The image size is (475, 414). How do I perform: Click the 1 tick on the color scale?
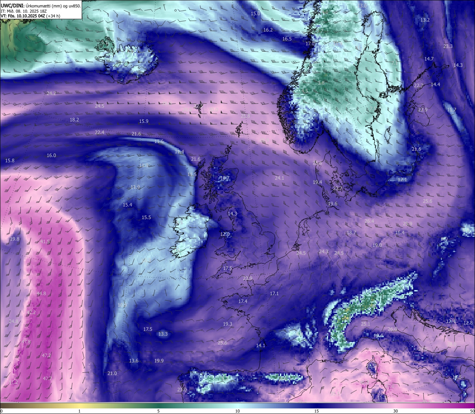click(79, 411)
